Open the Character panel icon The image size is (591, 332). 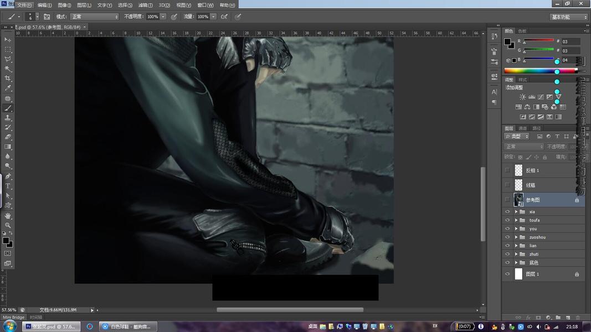click(x=494, y=92)
